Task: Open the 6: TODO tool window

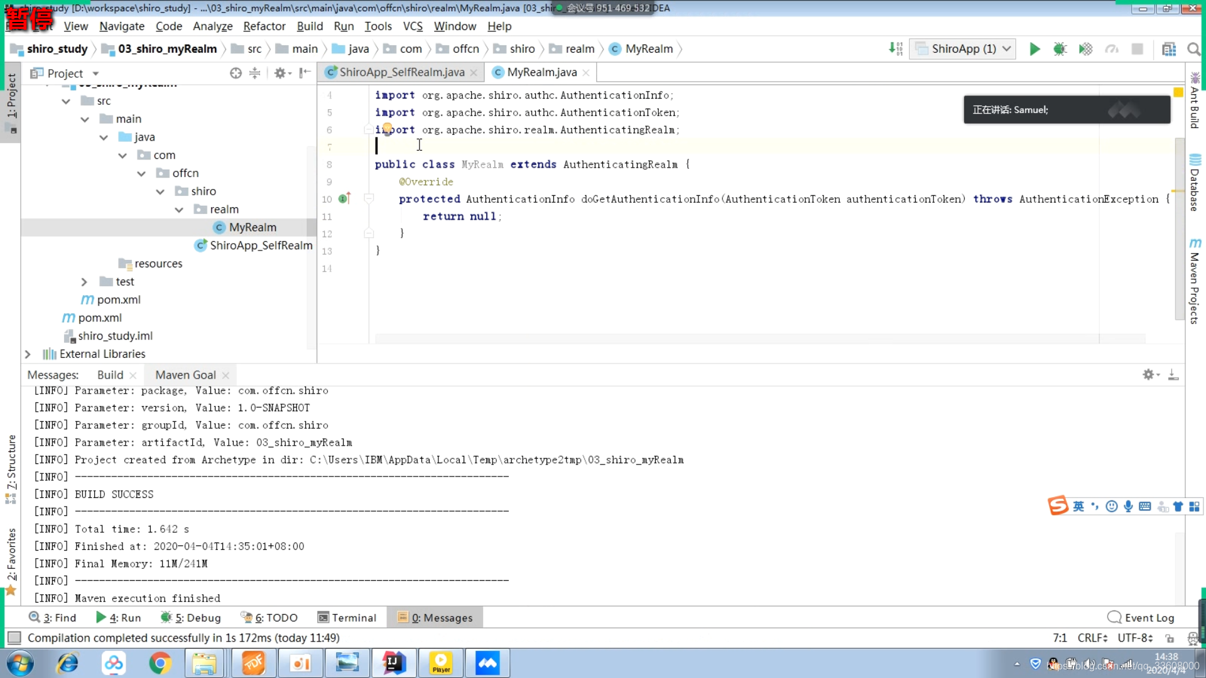Action: coord(269,618)
